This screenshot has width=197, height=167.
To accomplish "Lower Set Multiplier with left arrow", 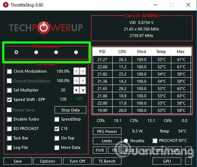I will click(76, 90).
